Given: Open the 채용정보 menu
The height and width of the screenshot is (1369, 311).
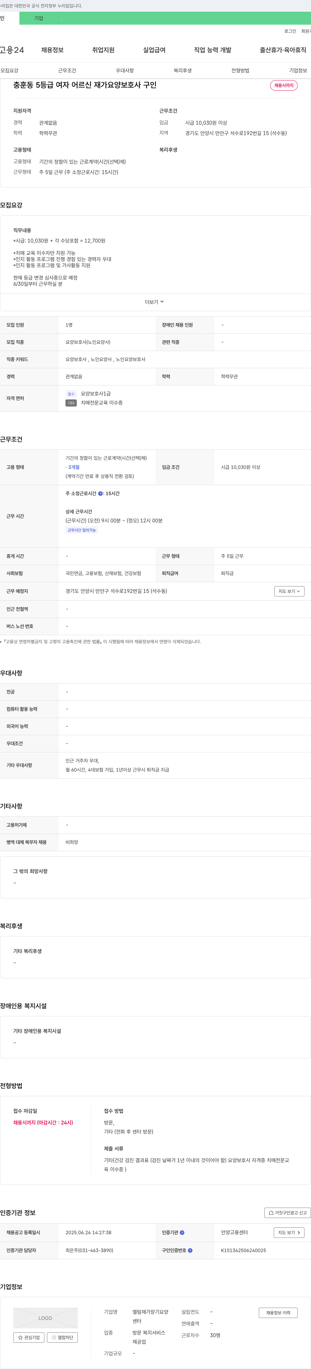Looking at the screenshot, I should coord(52,50).
